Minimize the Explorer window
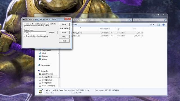 (154, 15)
